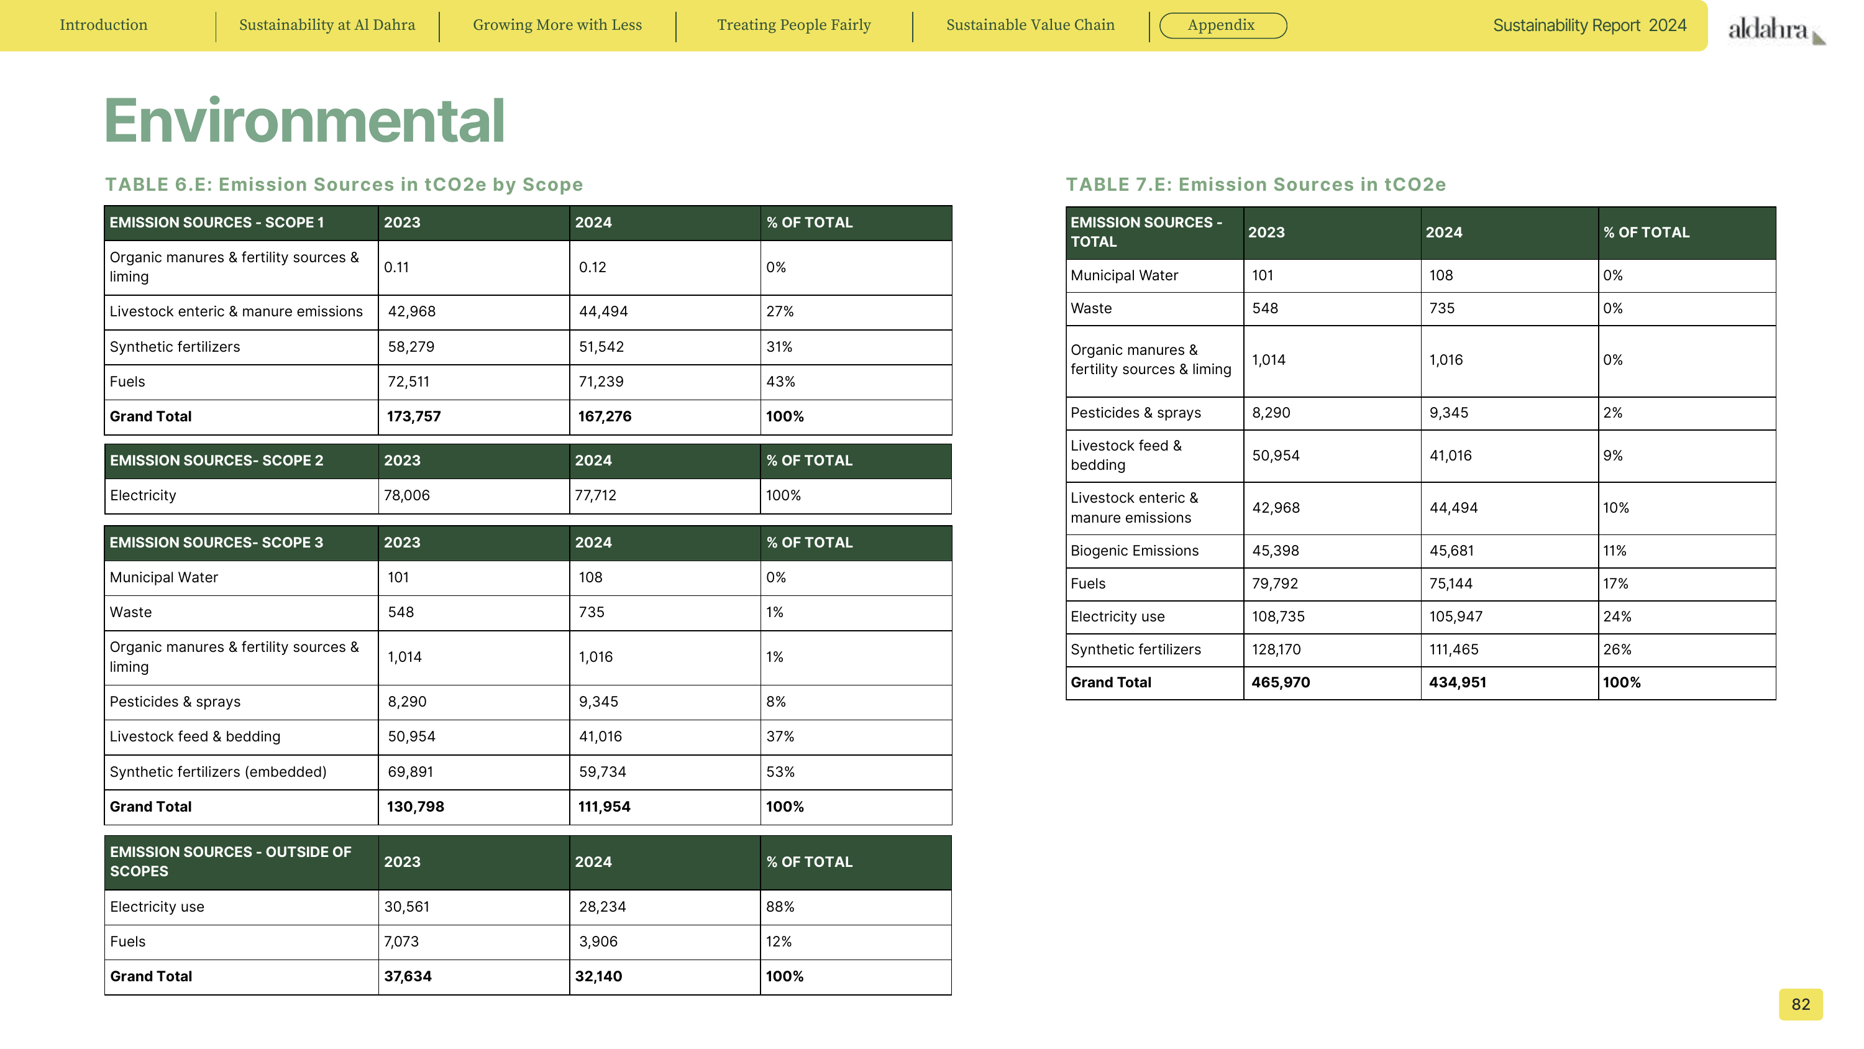Screen dimensions: 1864x1049
Task: Click Synthetic fertilizers (embedded) row label
Action: 218,772
